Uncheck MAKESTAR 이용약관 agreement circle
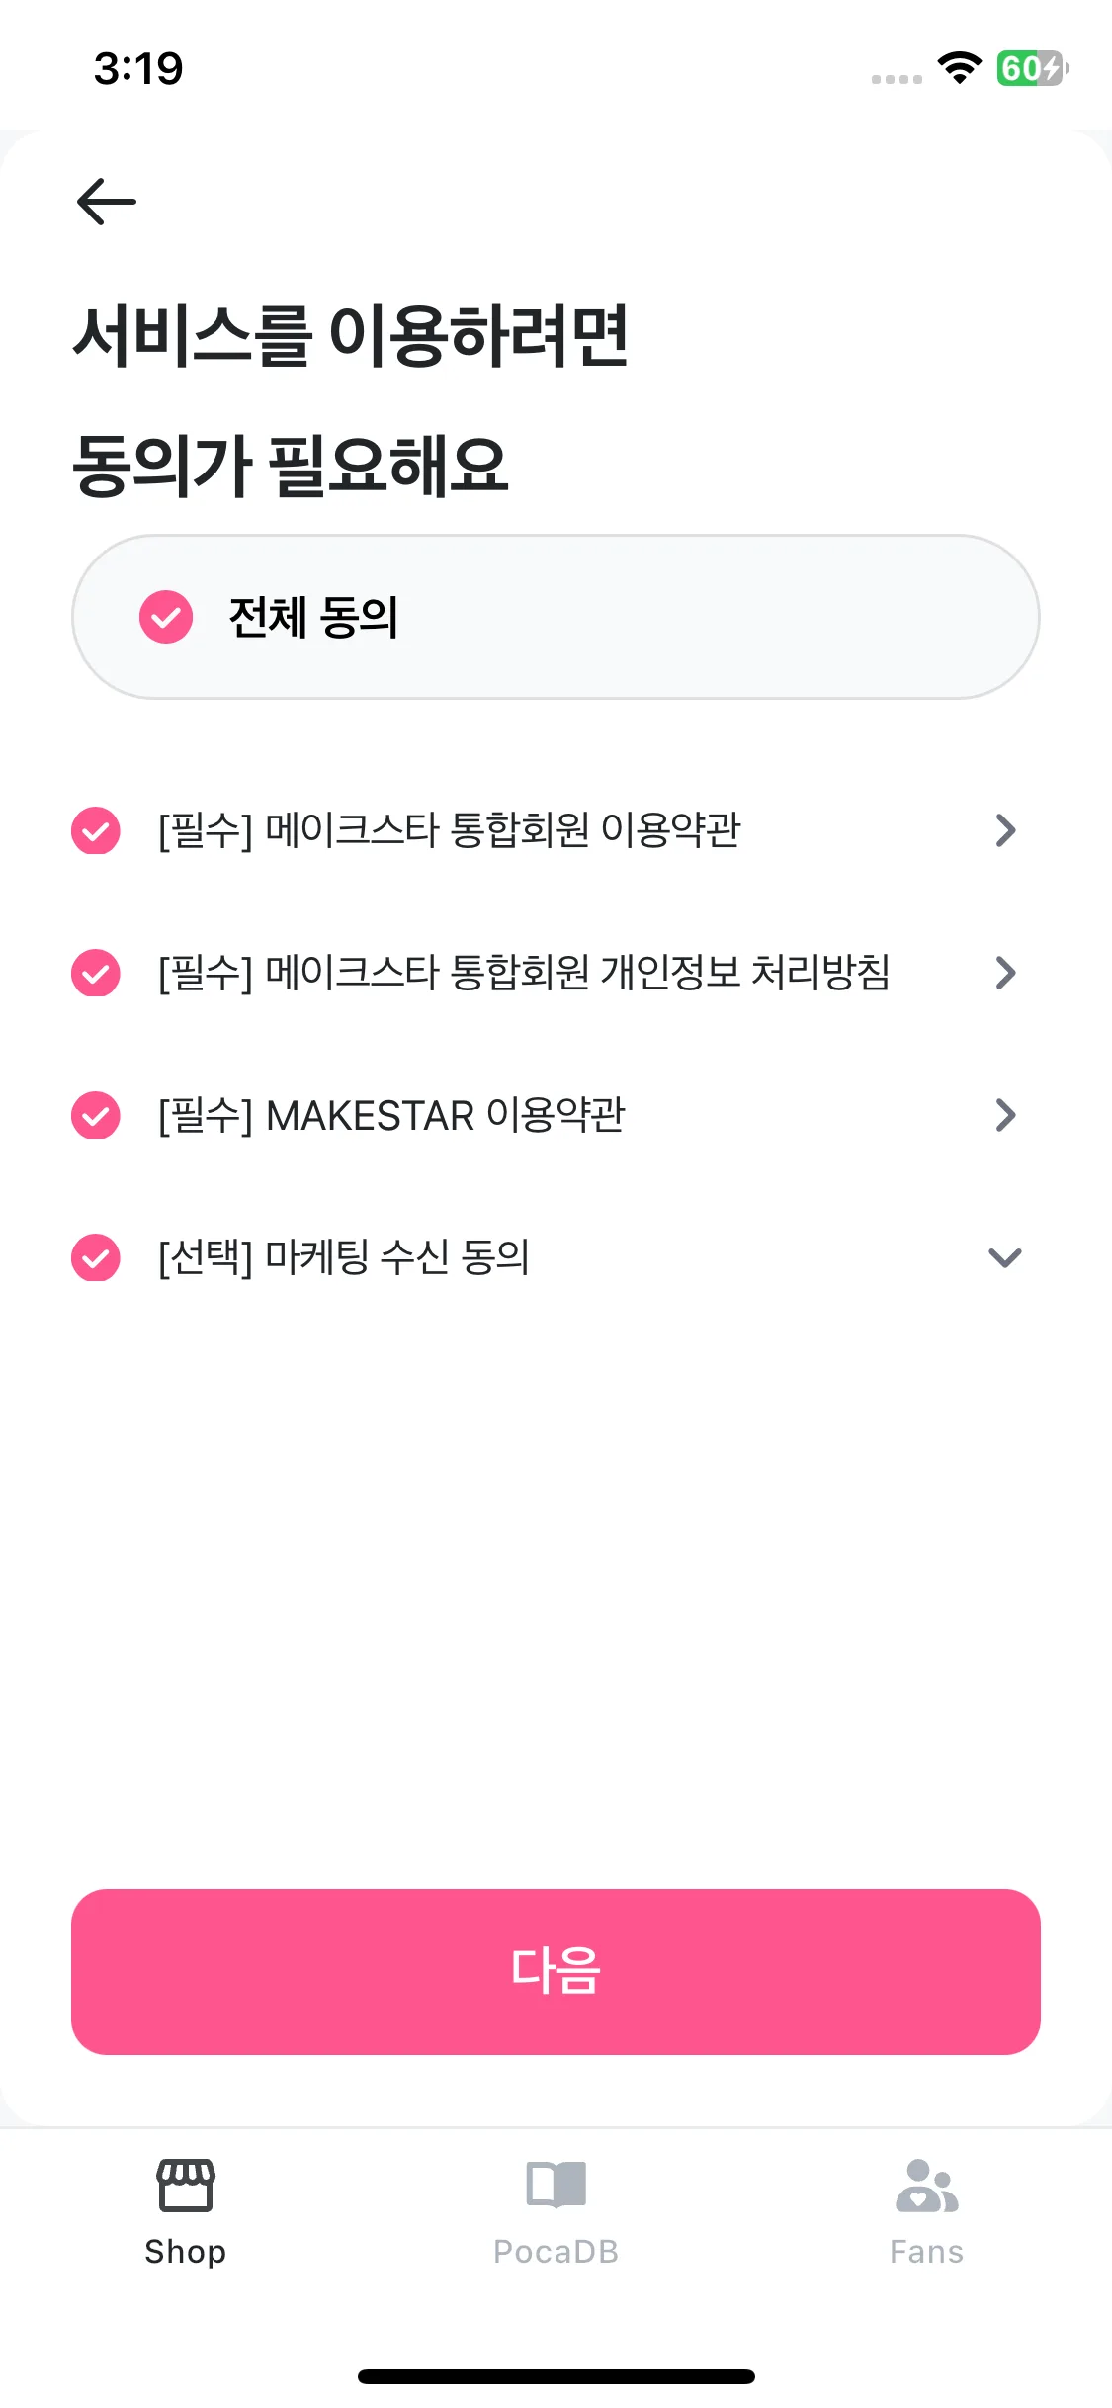The height and width of the screenshot is (2408, 1112). pyautogui.click(x=96, y=1115)
